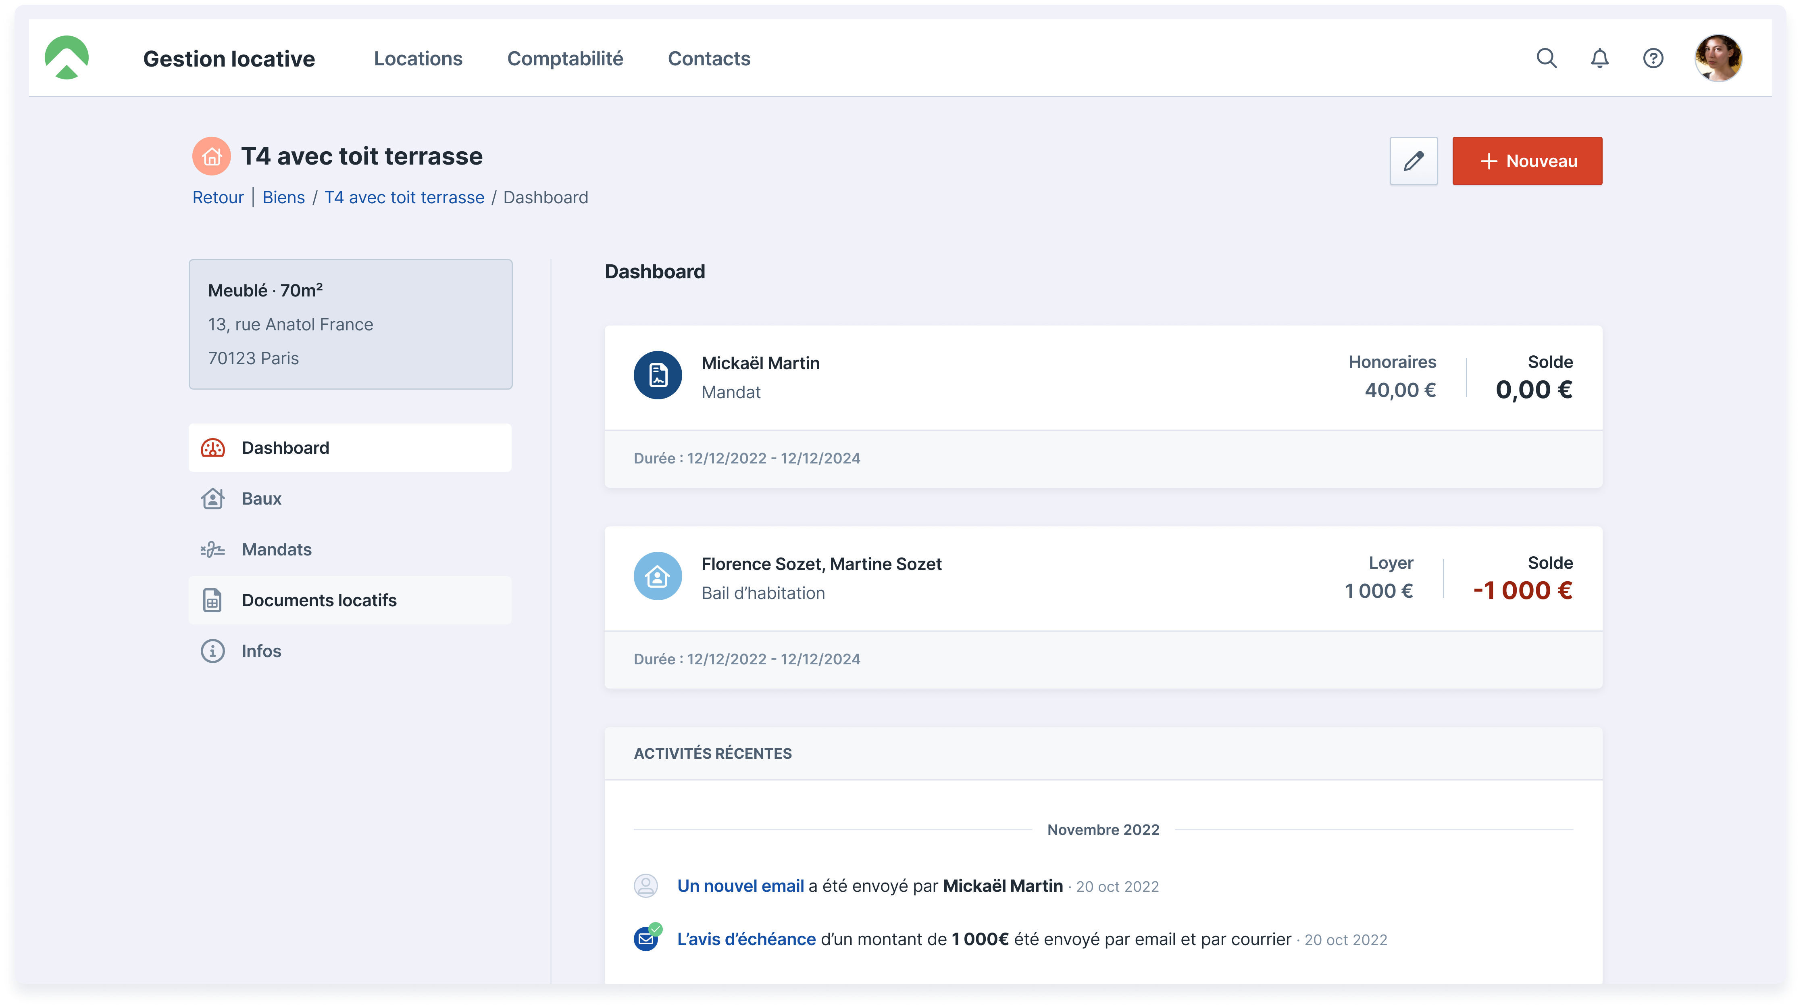Click the Honoraires 40,00 € value
Screen dimensions: 1801x1008
pyautogui.click(x=1400, y=390)
